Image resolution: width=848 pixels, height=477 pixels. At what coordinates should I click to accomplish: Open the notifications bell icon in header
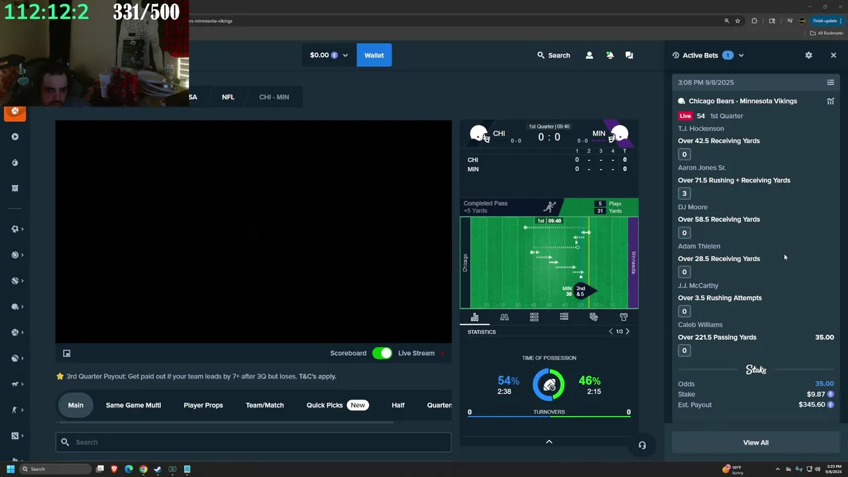coord(609,56)
